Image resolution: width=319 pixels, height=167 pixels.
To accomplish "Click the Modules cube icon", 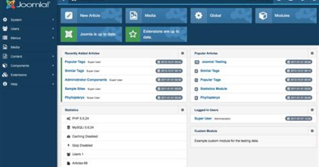I will pos(263,16).
